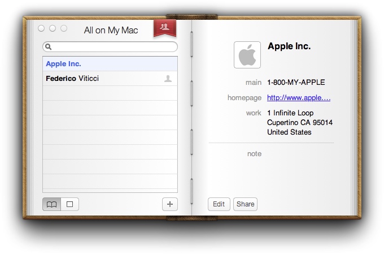The image size is (384, 254).
Task: Click the work address label
Action: (254, 113)
